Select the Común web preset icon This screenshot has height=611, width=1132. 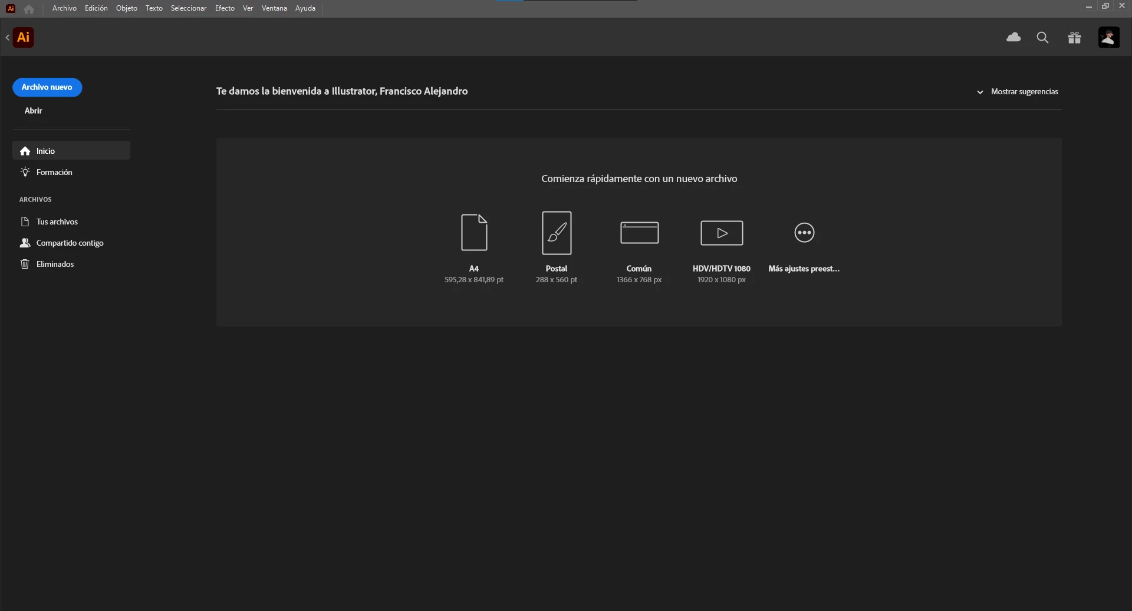(x=639, y=233)
